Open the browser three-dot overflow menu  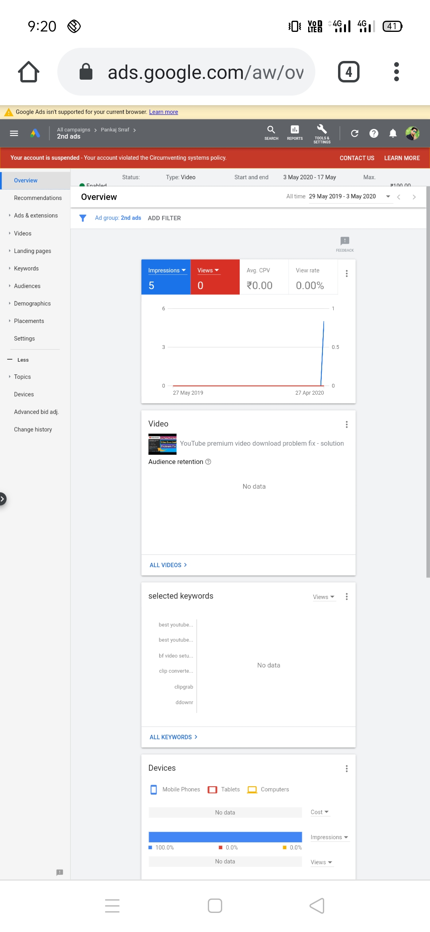tap(396, 72)
